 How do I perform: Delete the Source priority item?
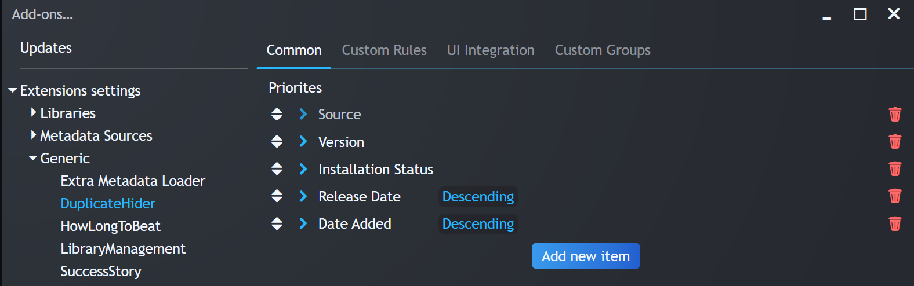(x=895, y=114)
